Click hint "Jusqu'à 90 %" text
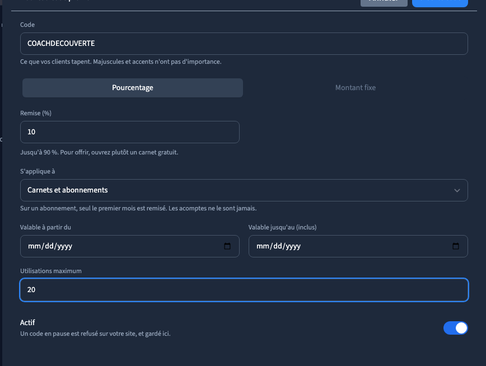 click(x=99, y=152)
